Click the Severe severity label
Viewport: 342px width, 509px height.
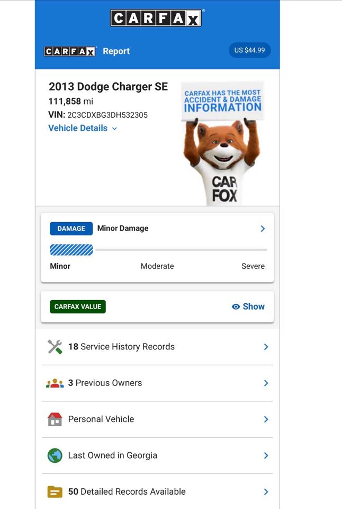point(253,266)
